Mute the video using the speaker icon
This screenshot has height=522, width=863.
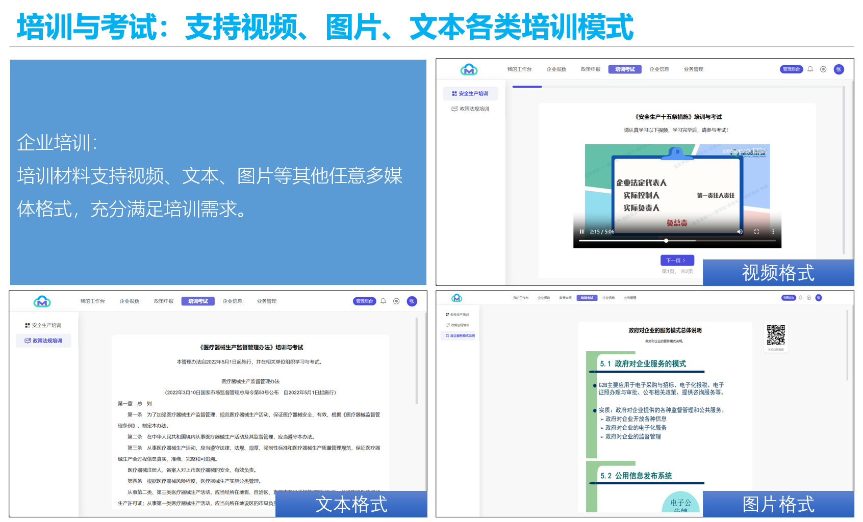[740, 231]
